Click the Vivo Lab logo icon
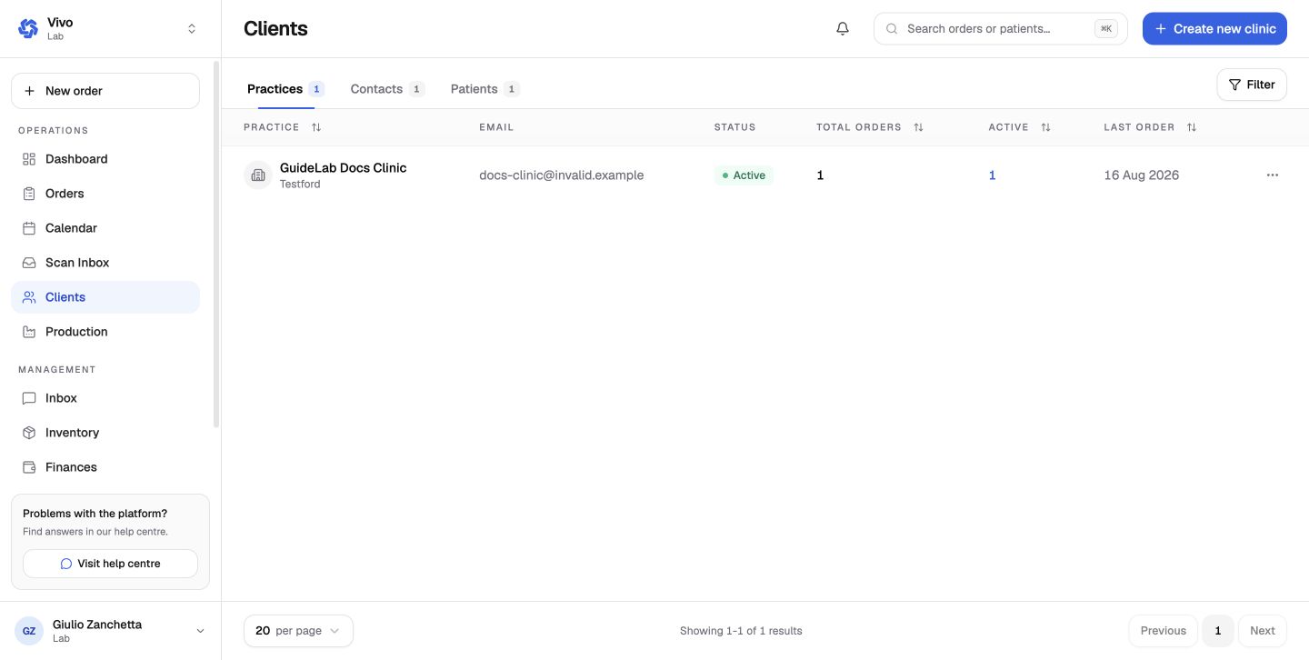This screenshot has height=660, width=1309. coord(28,28)
